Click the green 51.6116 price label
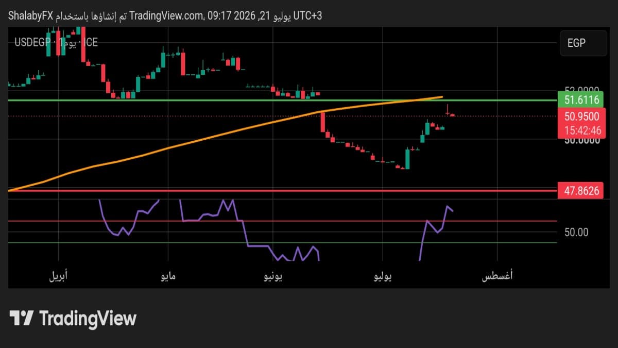 click(x=581, y=100)
